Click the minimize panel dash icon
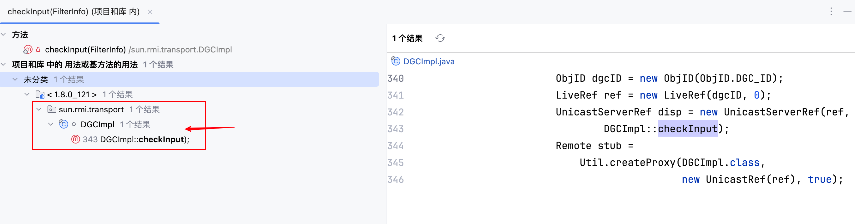The width and height of the screenshot is (855, 224). coord(847,12)
